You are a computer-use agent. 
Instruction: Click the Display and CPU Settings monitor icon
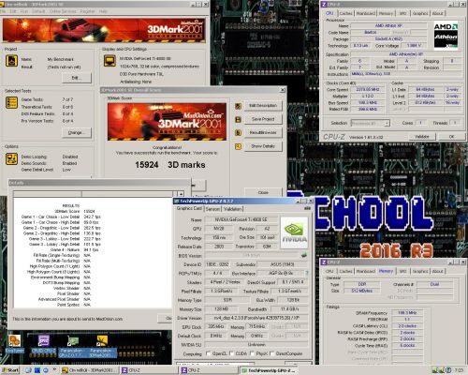coord(110,61)
